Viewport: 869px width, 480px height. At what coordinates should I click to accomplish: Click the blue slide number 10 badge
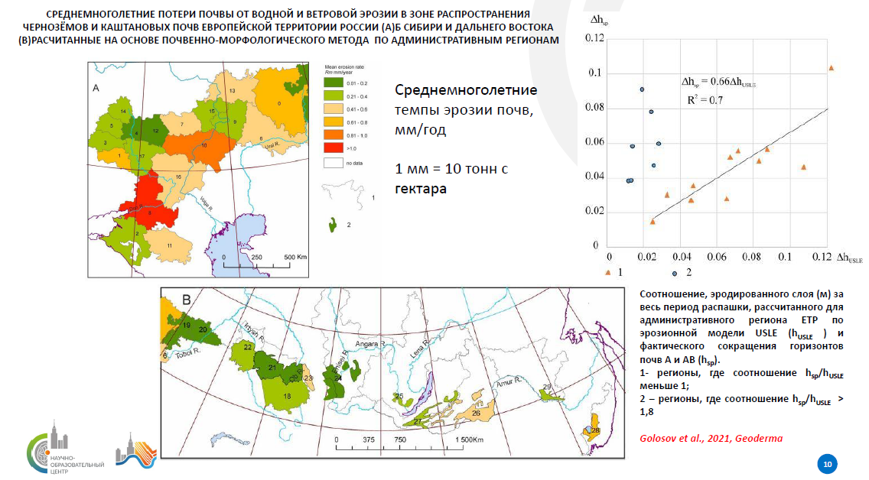point(827,464)
